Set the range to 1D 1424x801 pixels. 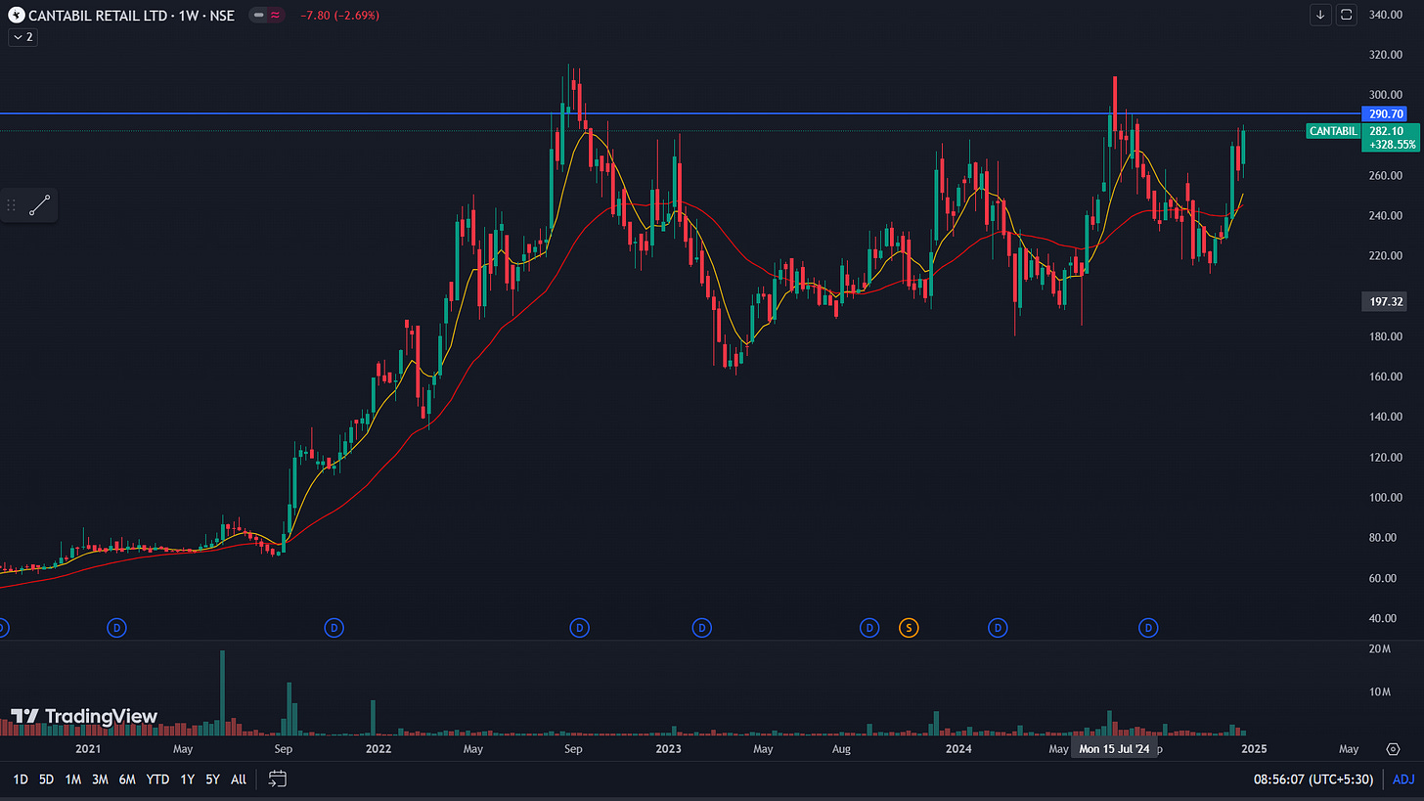21,779
